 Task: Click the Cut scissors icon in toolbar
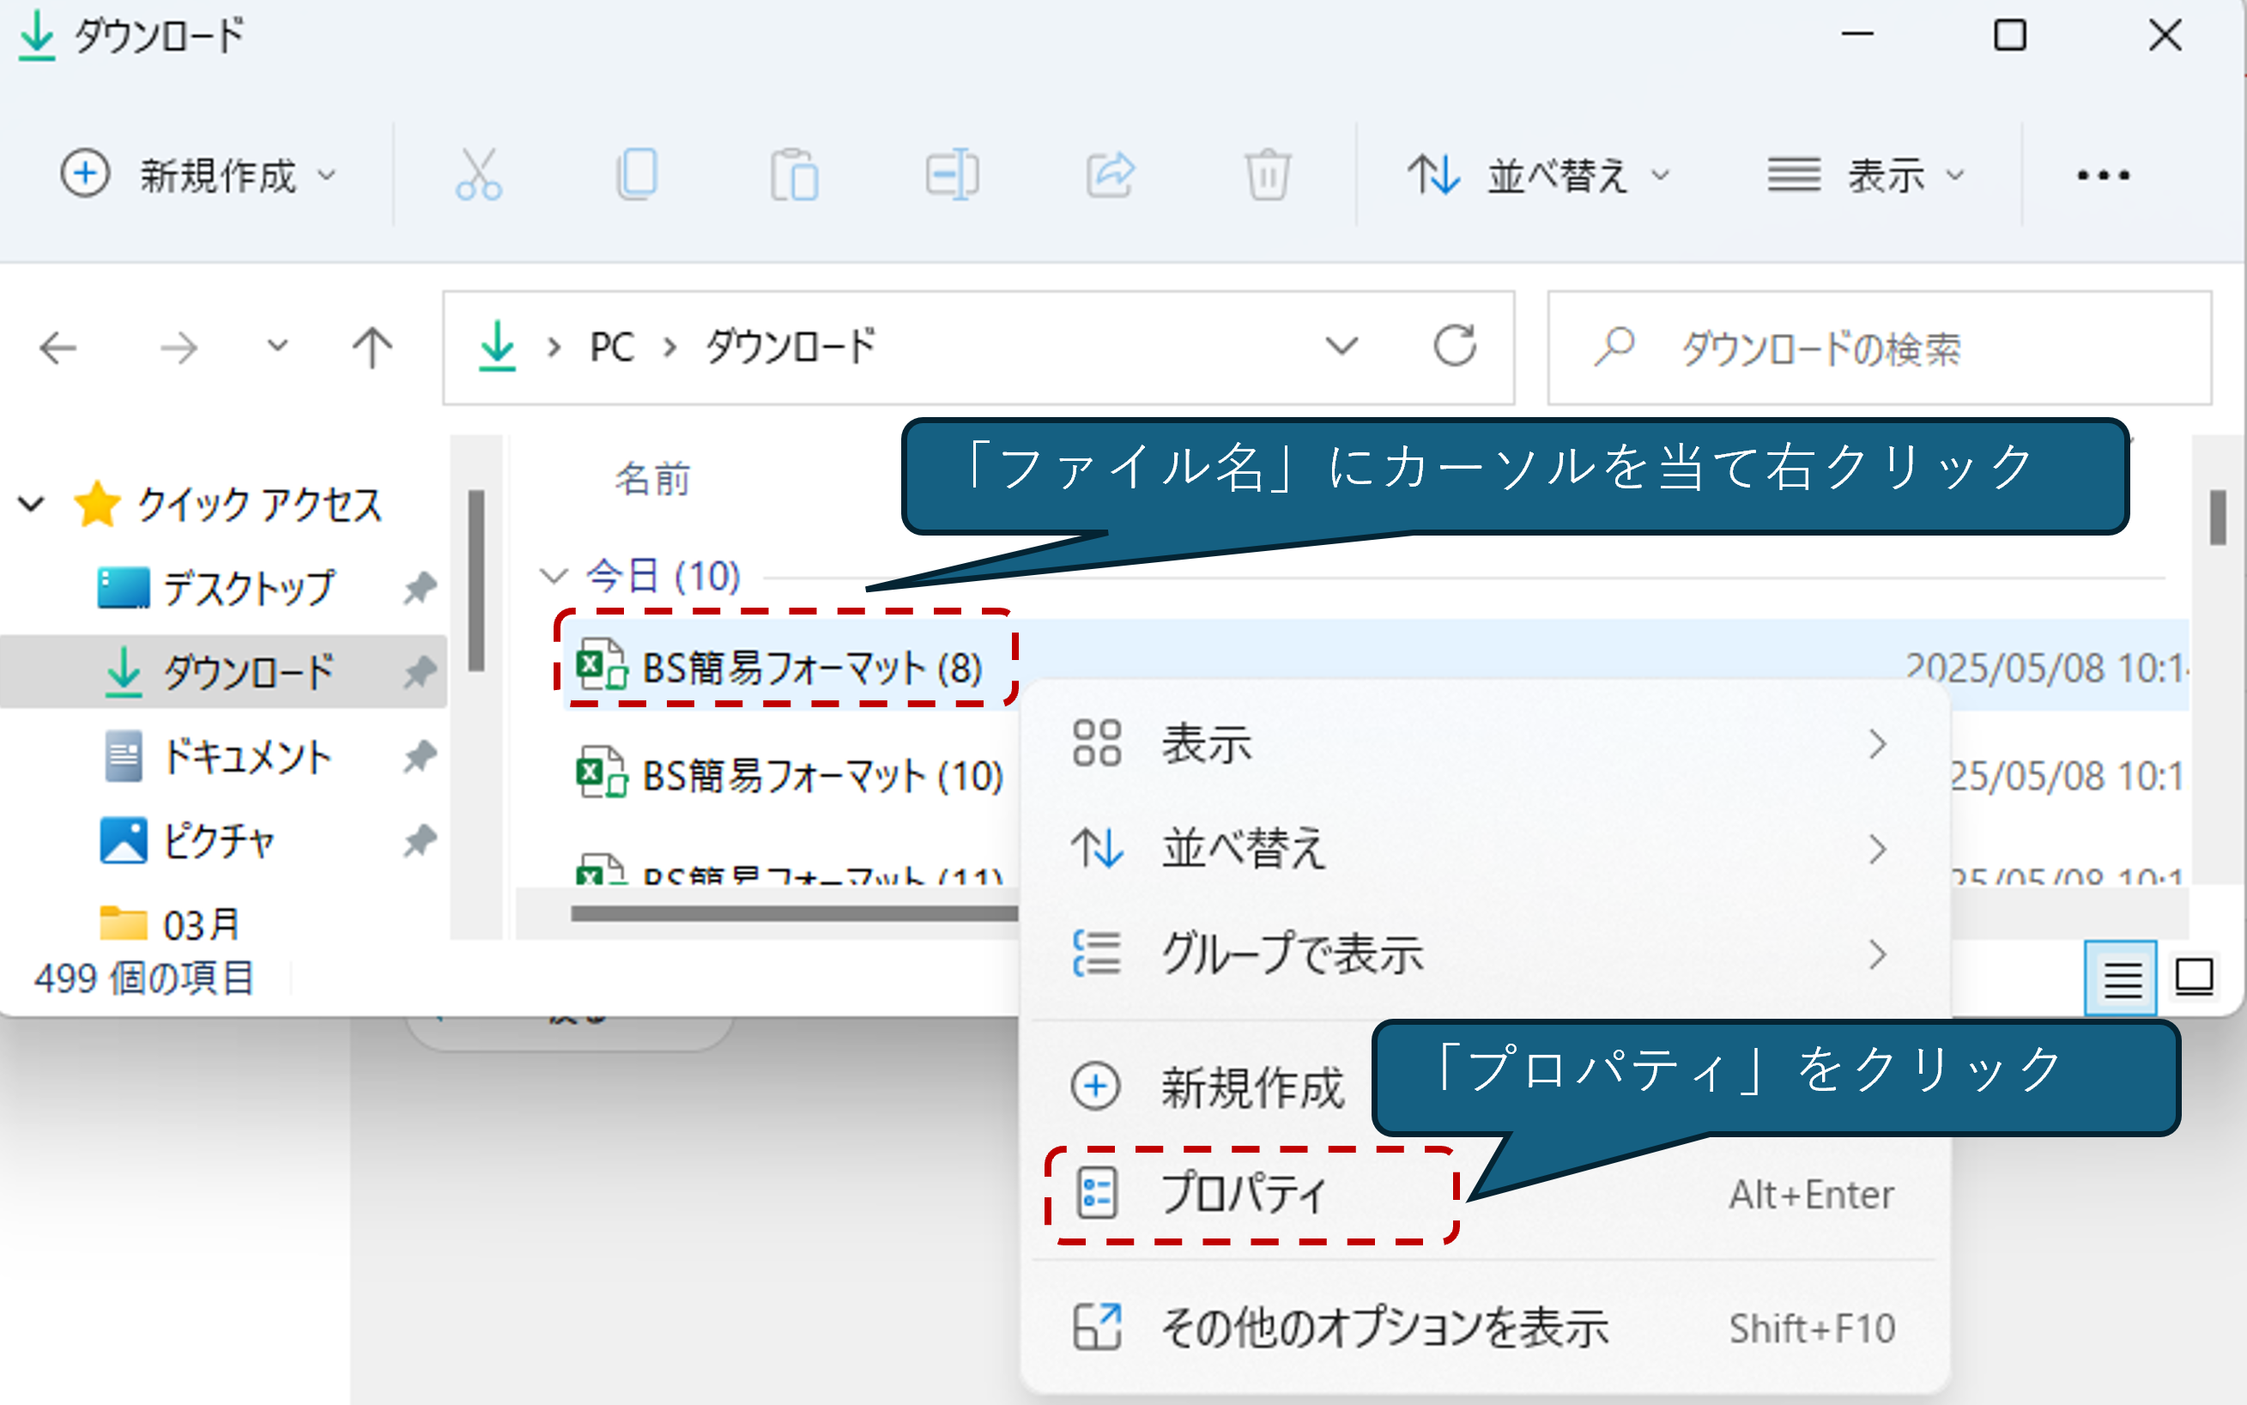click(x=478, y=175)
